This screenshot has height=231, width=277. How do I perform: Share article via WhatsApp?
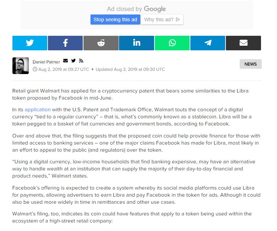[172, 43]
